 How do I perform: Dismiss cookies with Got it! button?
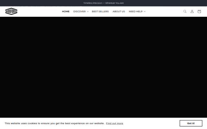point(191,123)
